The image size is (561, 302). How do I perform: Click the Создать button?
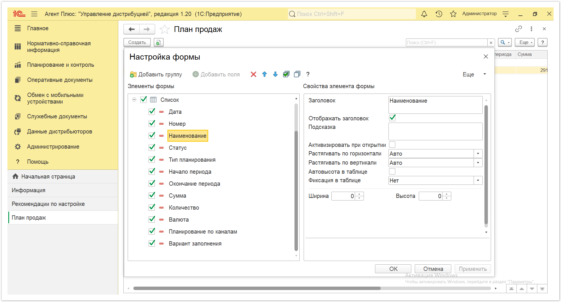(x=137, y=42)
